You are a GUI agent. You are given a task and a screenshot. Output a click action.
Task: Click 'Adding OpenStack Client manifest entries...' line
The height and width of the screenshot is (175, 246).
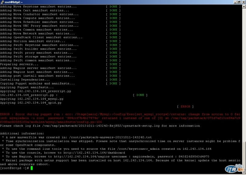point(41,37)
